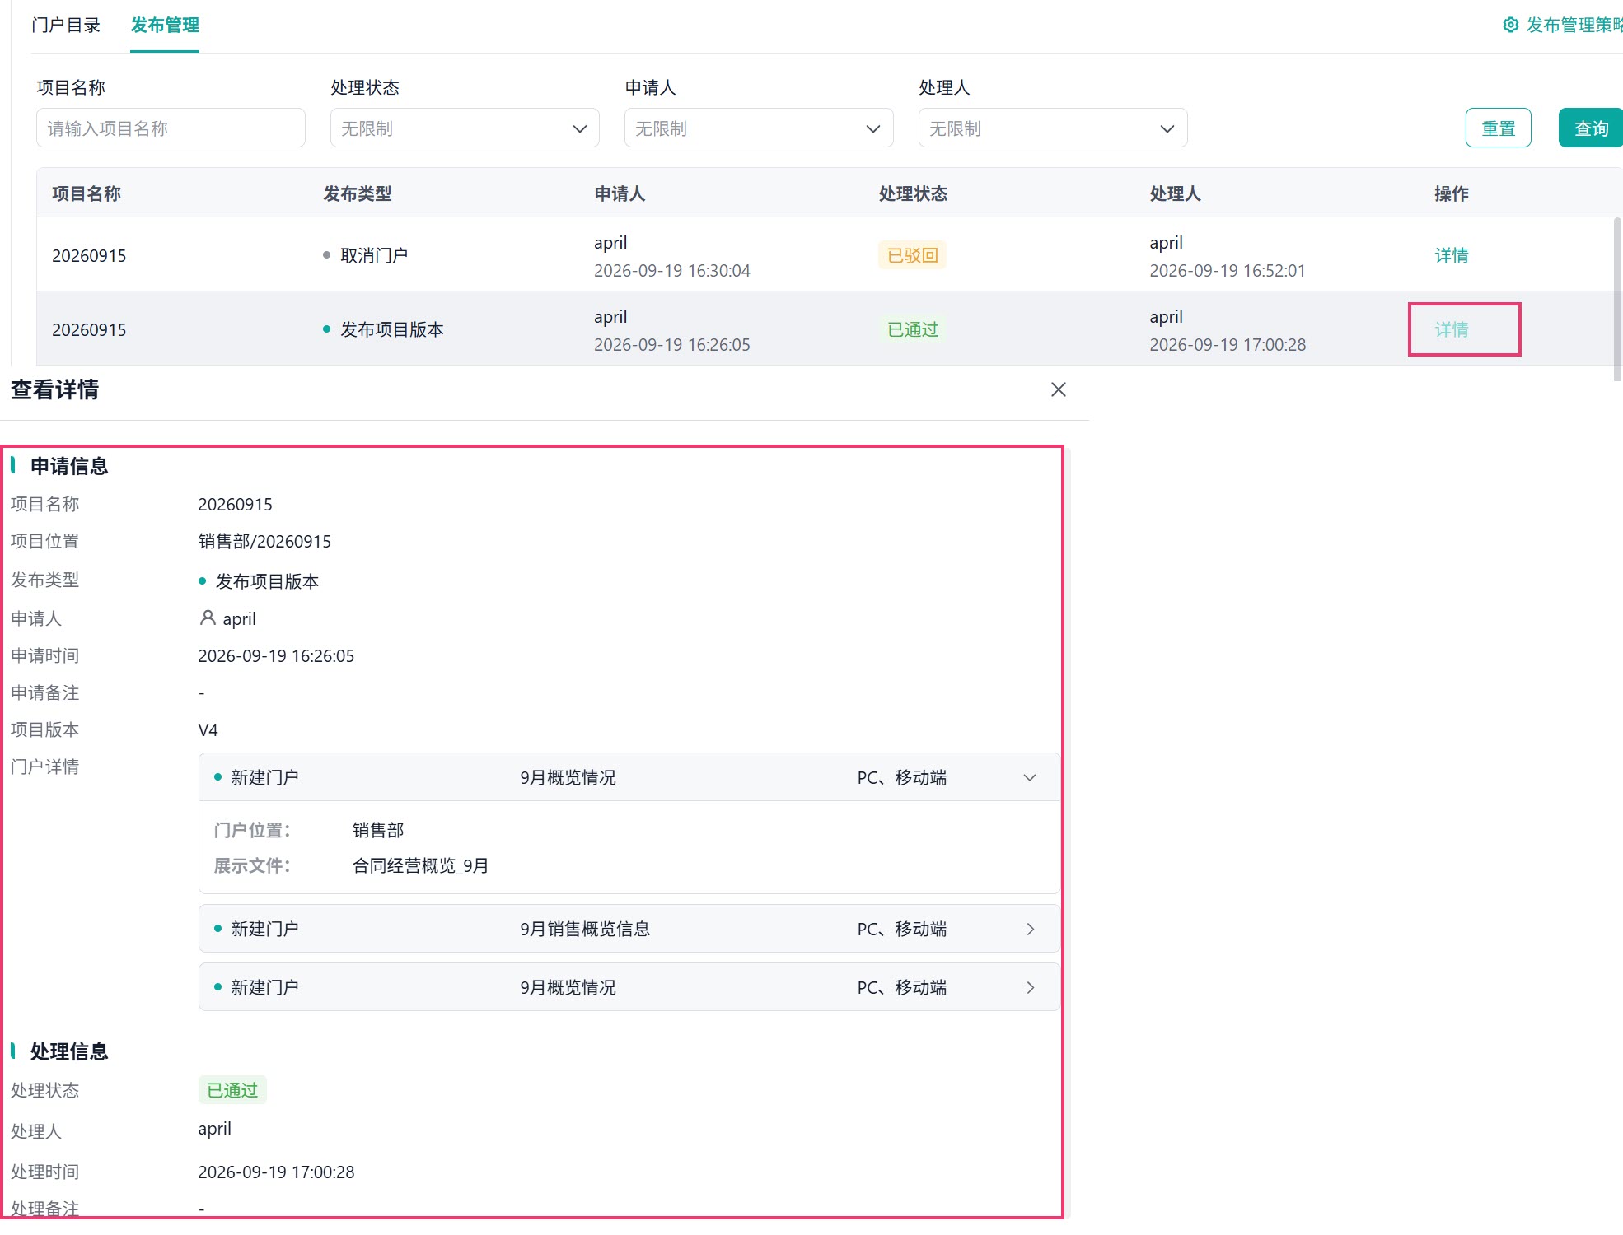Click the V4 project version value
This screenshot has width=1623, height=1235.
pyautogui.click(x=208, y=729)
